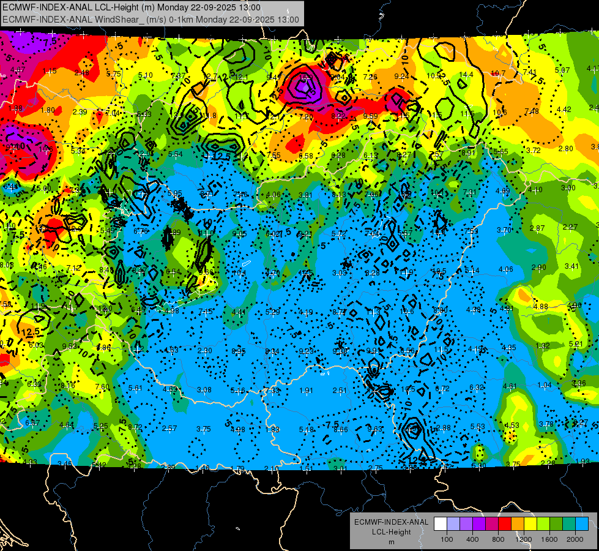The image size is (599, 551).
Task: Click the grid value '3.41'
Action: 572,266
